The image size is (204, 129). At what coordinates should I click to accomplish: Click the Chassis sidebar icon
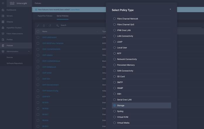pos(3,22)
